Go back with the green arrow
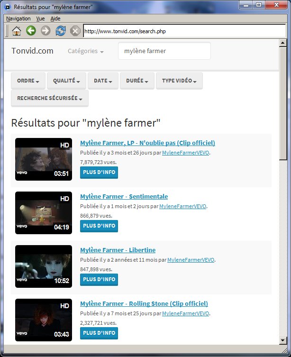Viewport: 291px width, 357px height. [x=31, y=30]
